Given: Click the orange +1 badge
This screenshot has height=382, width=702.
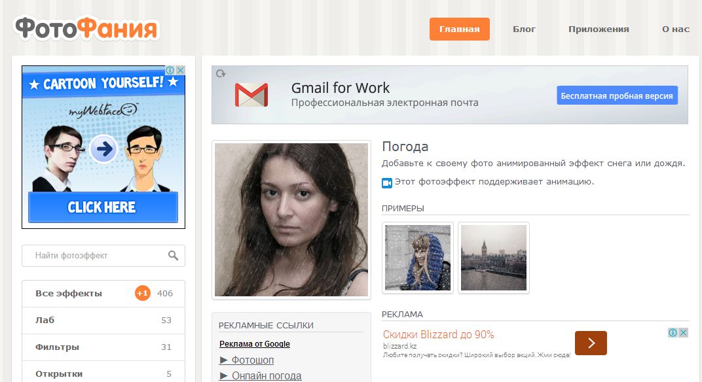Looking at the screenshot, I should (142, 294).
